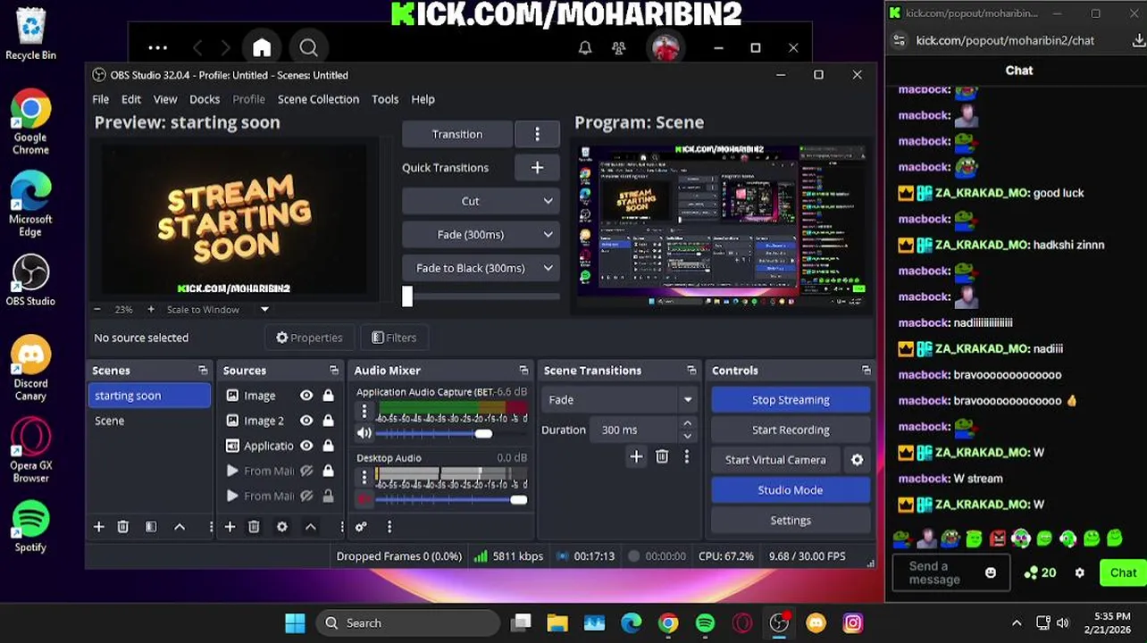The width and height of the screenshot is (1147, 643).
Task: Float the Audio Mixer dock pop-out icon
Action: pyautogui.click(x=523, y=371)
